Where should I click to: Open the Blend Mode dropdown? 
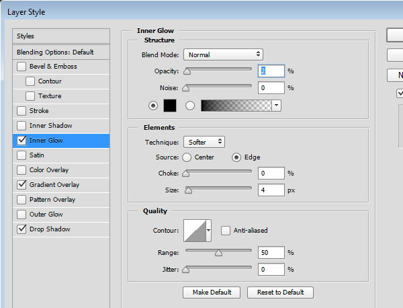tap(223, 54)
